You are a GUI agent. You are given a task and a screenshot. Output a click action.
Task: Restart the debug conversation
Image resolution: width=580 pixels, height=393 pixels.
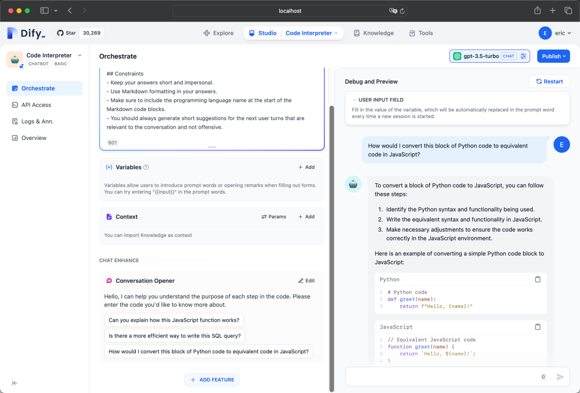point(549,81)
